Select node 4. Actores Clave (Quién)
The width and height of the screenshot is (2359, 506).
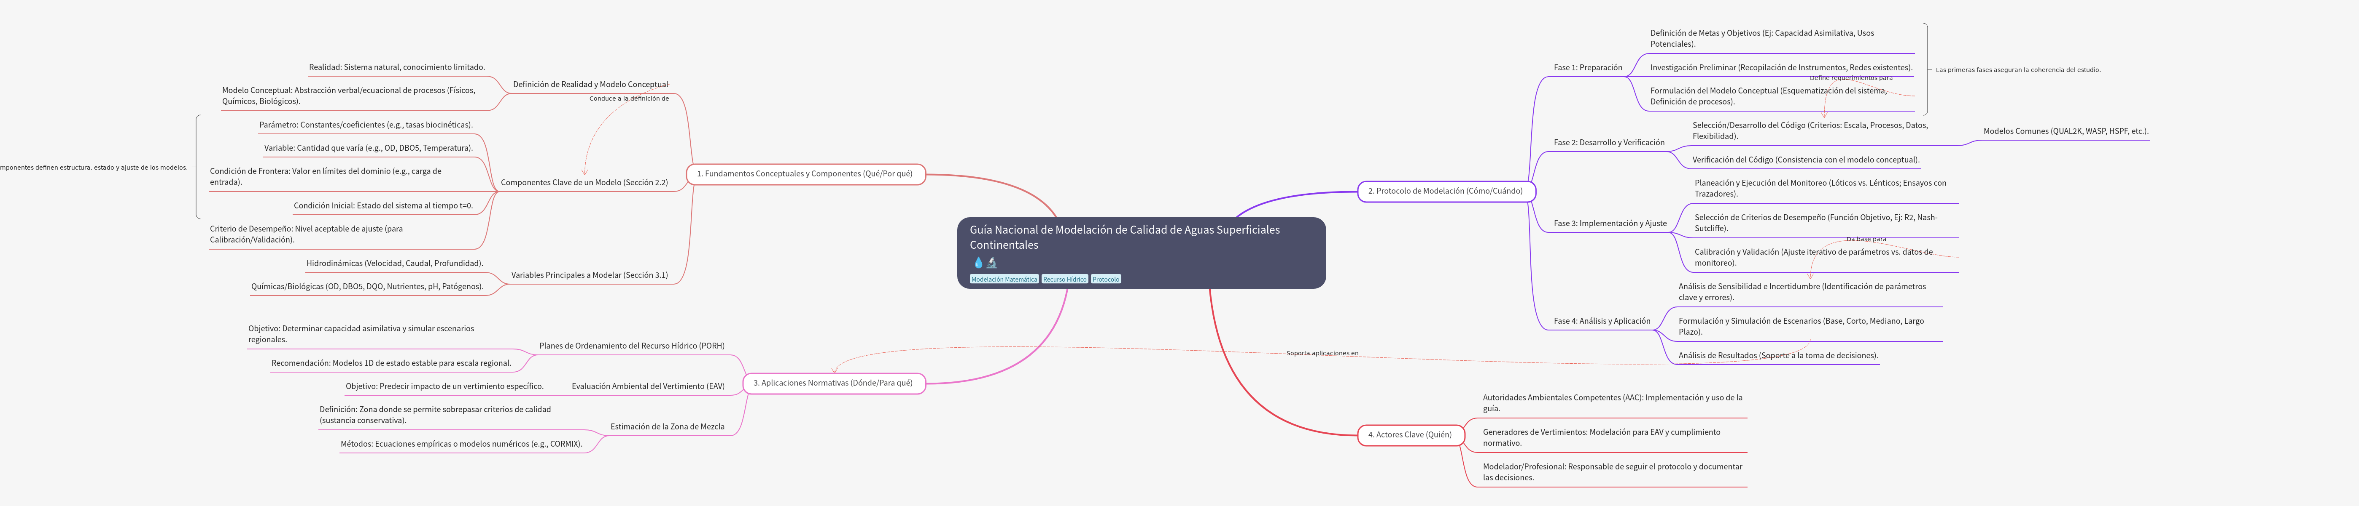pyautogui.click(x=1409, y=435)
